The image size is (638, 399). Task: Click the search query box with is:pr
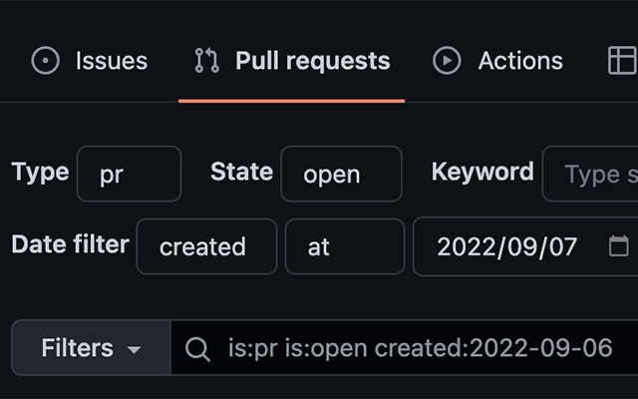pos(419,349)
